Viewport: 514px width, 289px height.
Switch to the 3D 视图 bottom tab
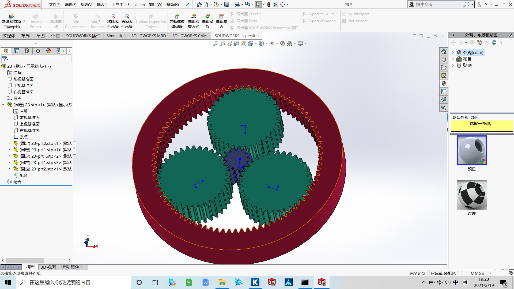(48, 267)
